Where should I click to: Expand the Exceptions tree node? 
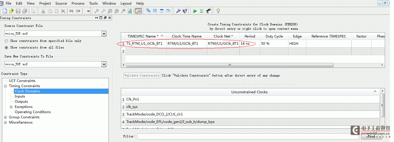pos(11,107)
